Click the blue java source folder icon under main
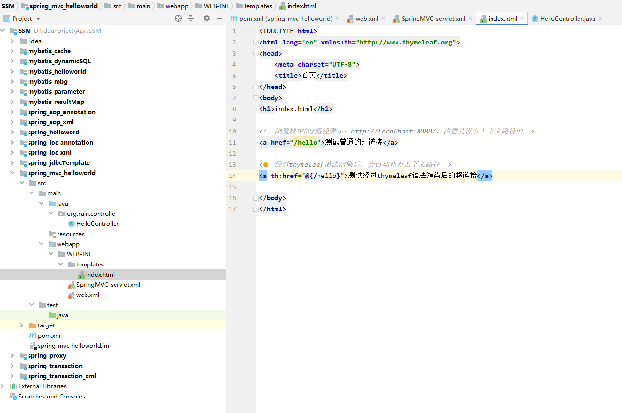 click(x=52, y=204)
